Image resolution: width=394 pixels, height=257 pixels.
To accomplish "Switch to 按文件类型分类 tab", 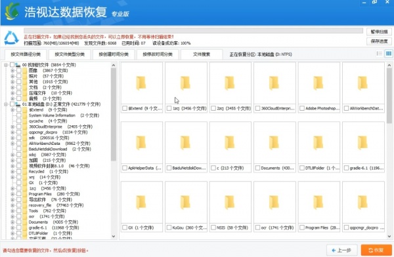I will 70,54.
